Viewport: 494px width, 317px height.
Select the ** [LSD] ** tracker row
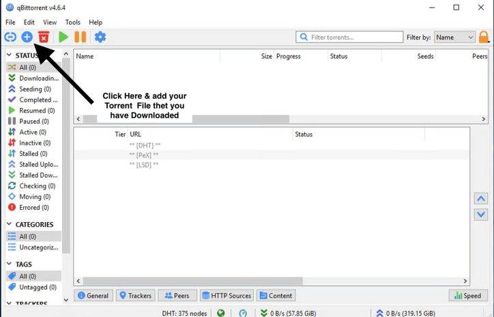tap(272, 165)
